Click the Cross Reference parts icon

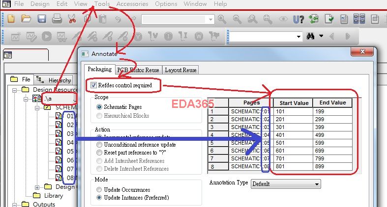tap(359, 19)
